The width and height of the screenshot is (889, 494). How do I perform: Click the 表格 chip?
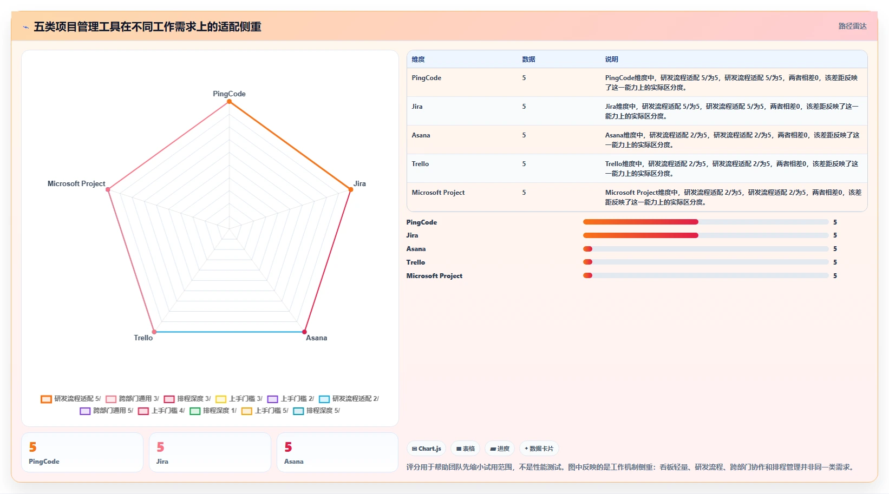pyautogui.click(x=466, y=449)
